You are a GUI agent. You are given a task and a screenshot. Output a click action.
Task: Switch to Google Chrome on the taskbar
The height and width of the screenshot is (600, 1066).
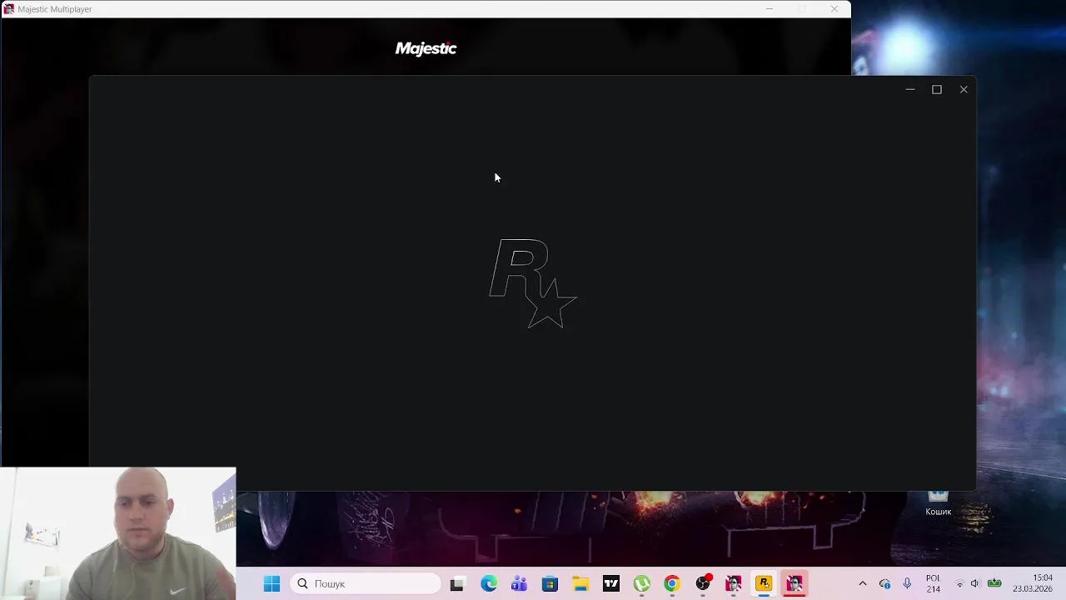pyautogui.click(x=672, y=583)
